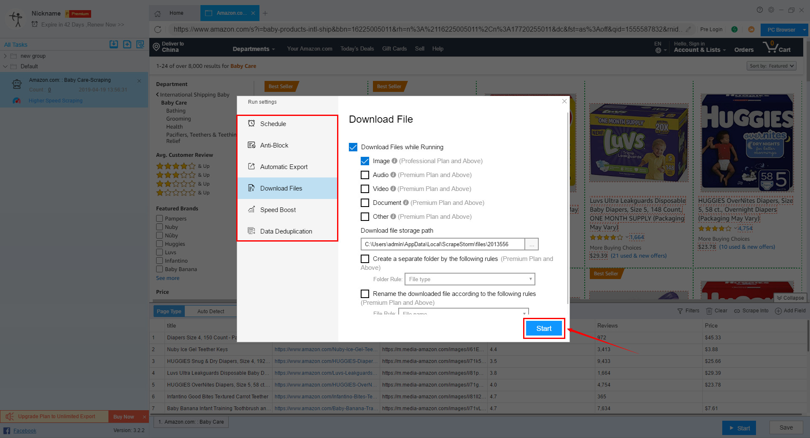Click See more brands link
This screenshot has width=810, height=438.
click(x=167, y=278)
